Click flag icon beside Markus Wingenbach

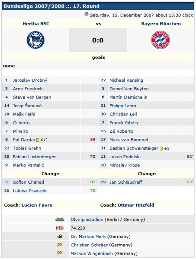[x=60, y=253]
